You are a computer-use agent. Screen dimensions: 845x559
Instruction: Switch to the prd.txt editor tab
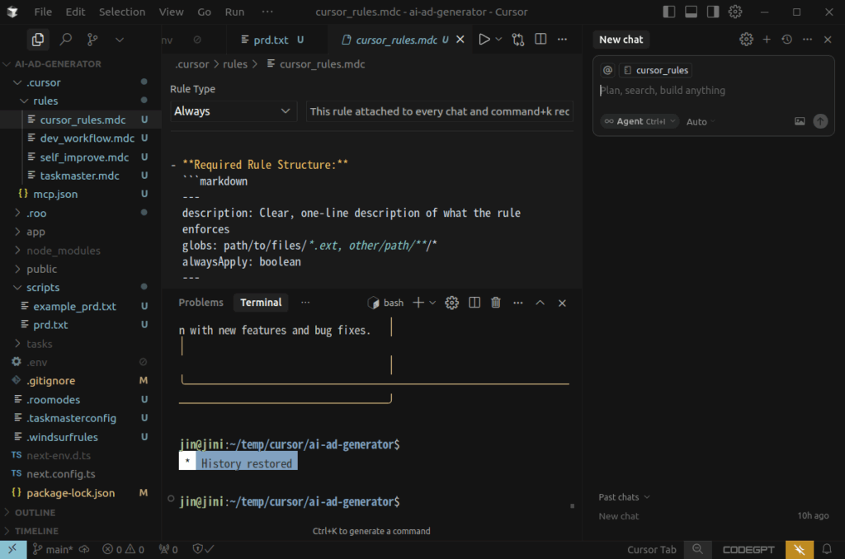click(271, 40)
